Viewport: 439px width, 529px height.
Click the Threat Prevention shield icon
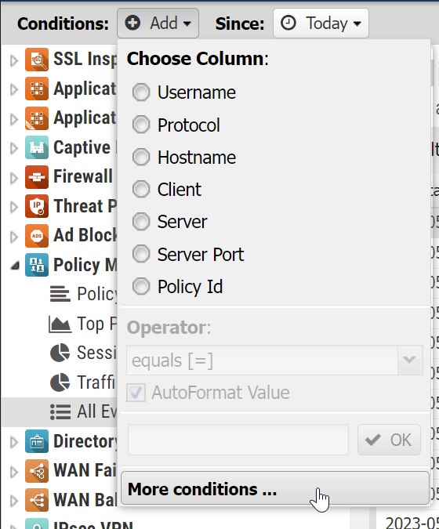pos(36,206)
